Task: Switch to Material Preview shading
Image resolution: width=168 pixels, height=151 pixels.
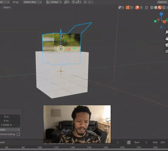Action: [160, 7]
